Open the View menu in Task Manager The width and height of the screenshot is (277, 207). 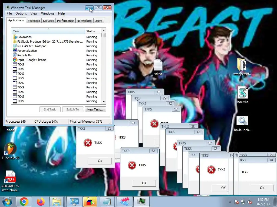pyautogui.click(x=34, y=13)
